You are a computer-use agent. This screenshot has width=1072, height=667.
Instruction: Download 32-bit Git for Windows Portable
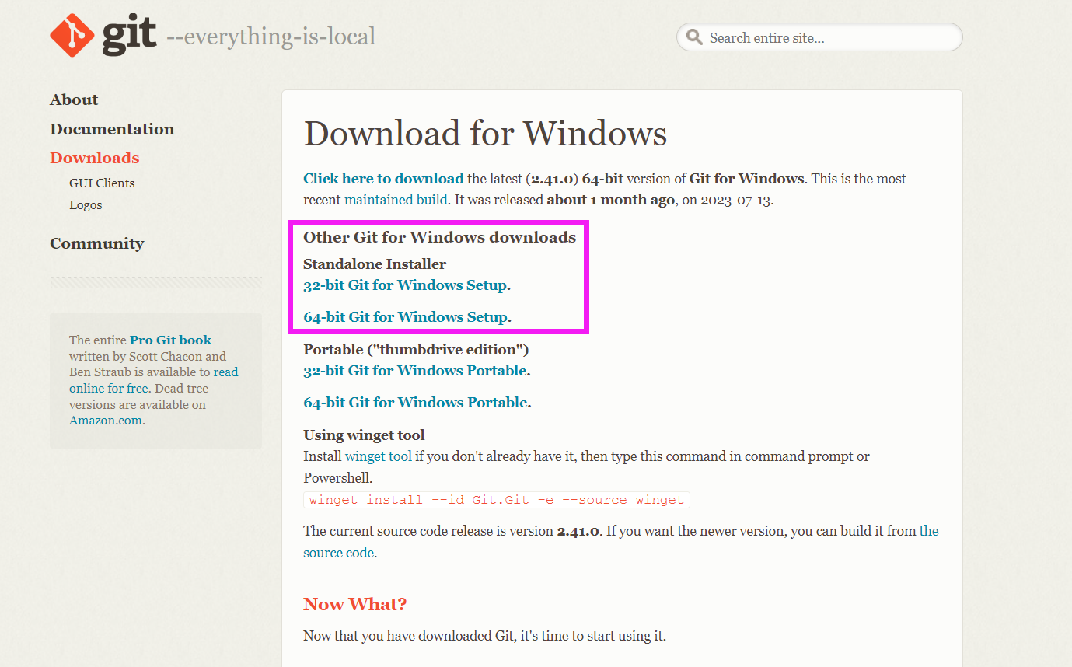point(415,371)
